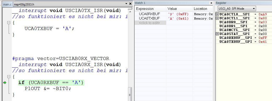Click the green current-line arrow marker
This screenshot has height=101, width=272.
click(5, 83)
